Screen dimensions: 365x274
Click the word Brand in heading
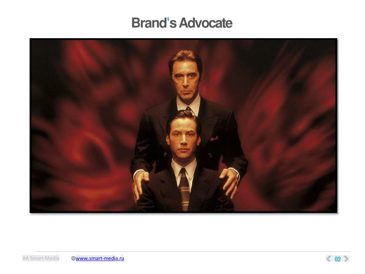(149, 23)
